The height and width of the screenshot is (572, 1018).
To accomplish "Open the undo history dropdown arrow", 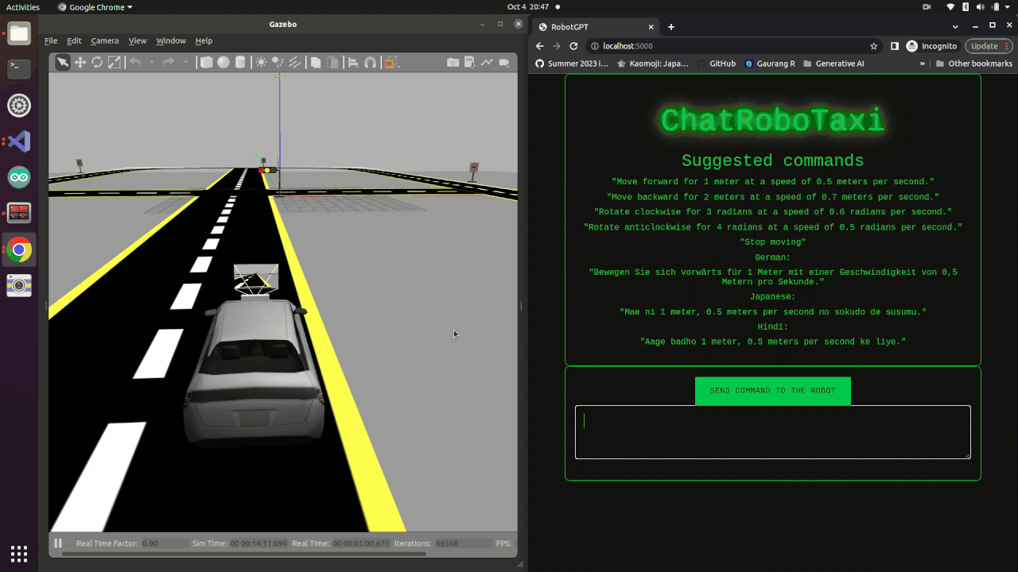I will tap(152, 62).
